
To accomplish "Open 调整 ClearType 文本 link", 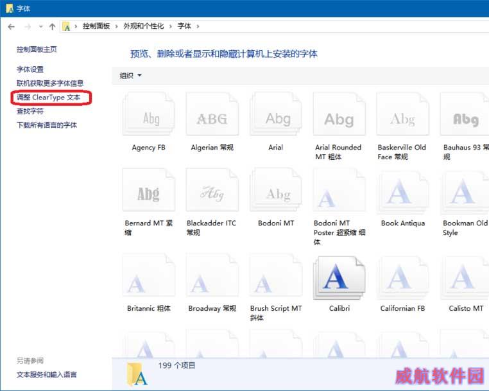I will (48, 98).
